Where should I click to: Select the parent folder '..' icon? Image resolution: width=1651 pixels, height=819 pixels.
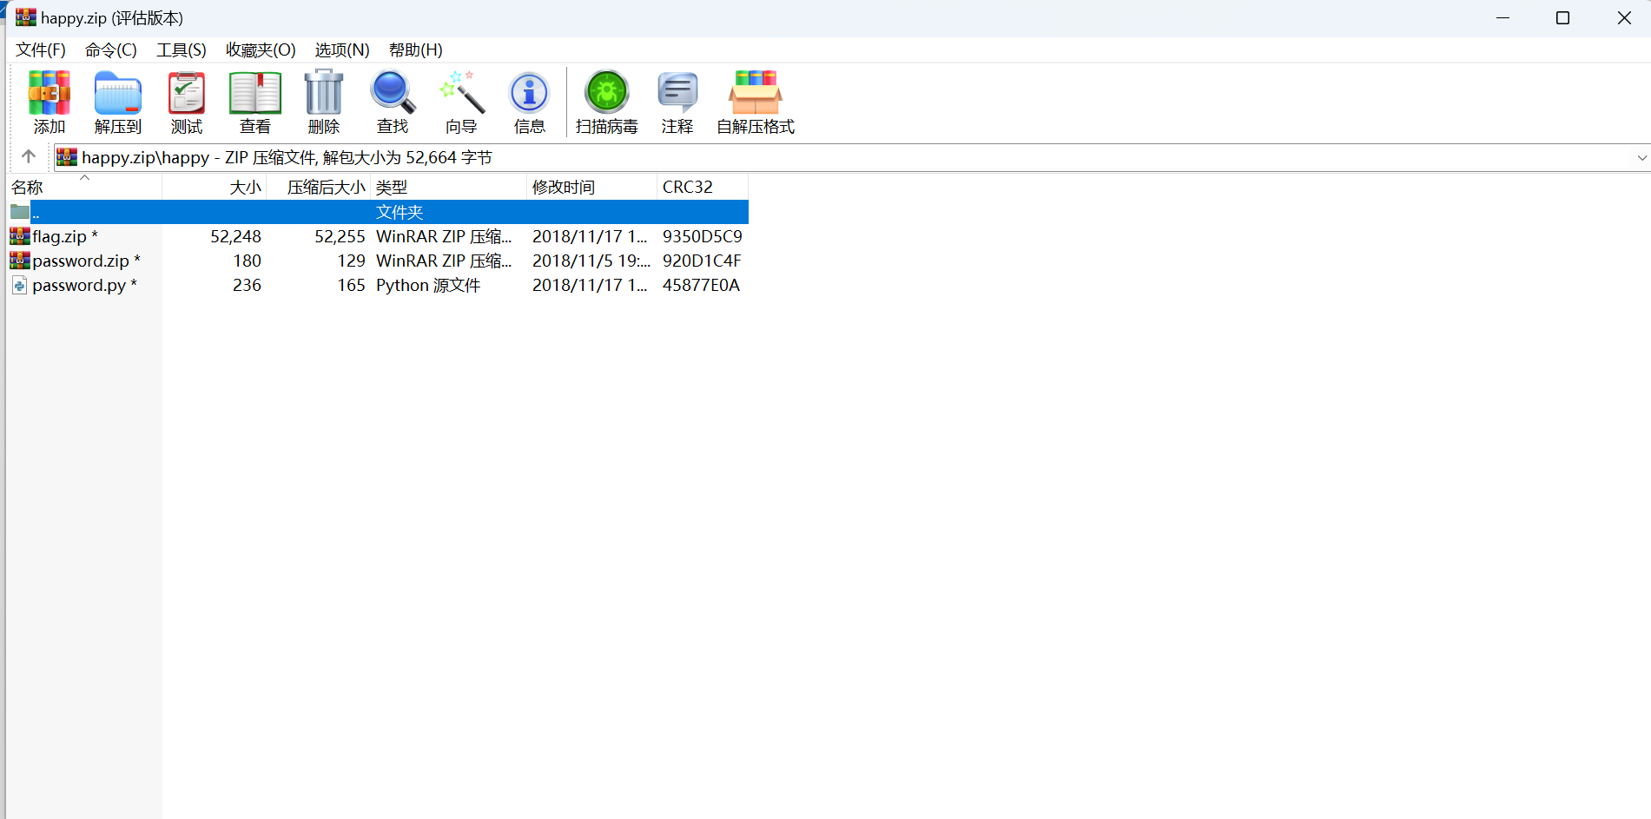(x=20, y=212)
